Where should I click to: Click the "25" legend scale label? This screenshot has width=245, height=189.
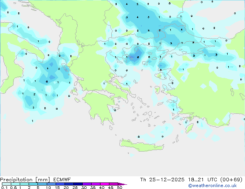click(75, 187)
